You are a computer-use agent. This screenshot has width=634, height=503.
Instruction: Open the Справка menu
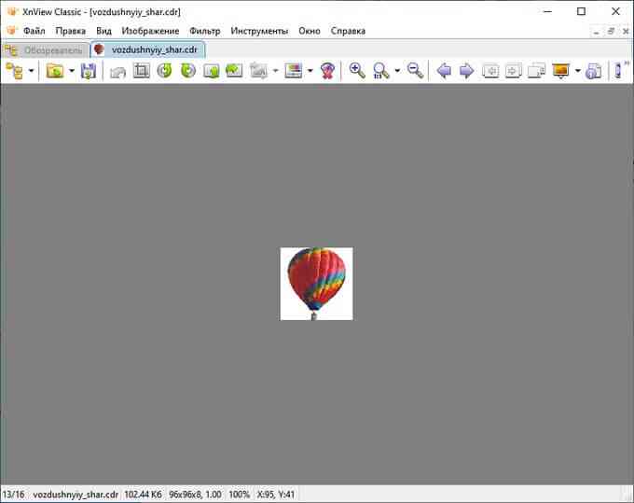[348, 31]
